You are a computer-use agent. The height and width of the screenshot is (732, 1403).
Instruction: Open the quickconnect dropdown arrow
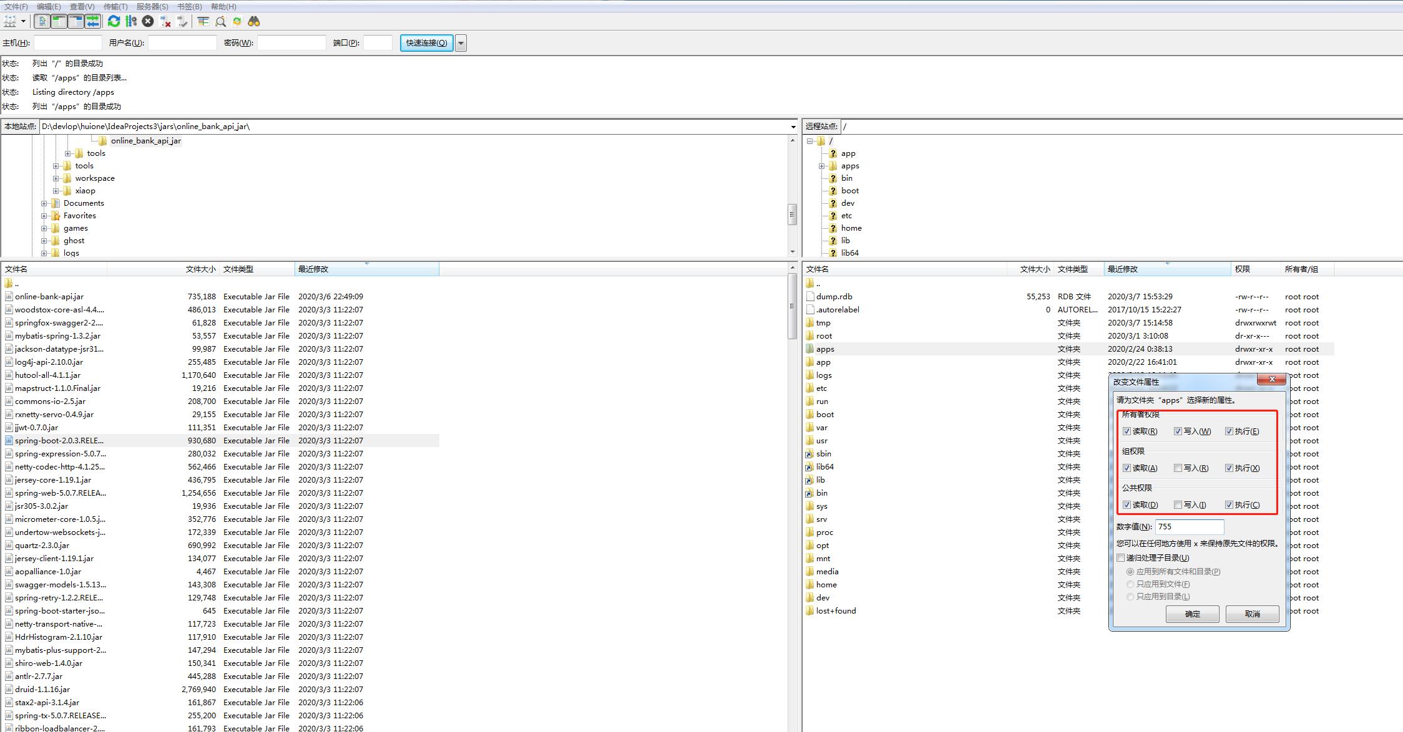pos(461,43)
